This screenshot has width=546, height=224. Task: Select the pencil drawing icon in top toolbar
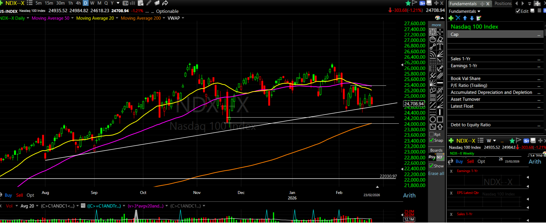click(x=149, y=3)
